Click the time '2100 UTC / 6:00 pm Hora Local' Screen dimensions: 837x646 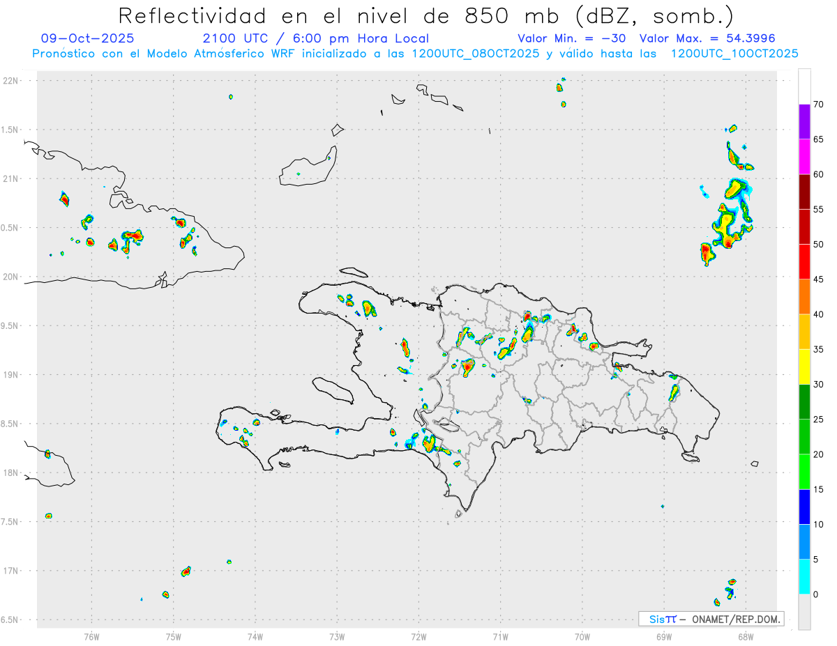(x=316, y=38)
